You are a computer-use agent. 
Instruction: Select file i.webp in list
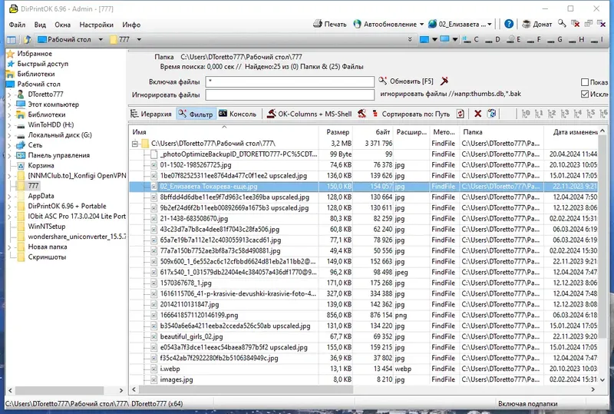[170, 369]
